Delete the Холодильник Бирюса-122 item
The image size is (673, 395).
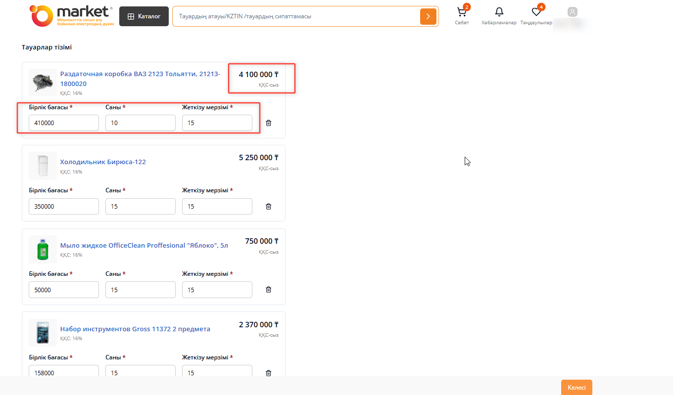pyautogui.click(x=268, y=207)
